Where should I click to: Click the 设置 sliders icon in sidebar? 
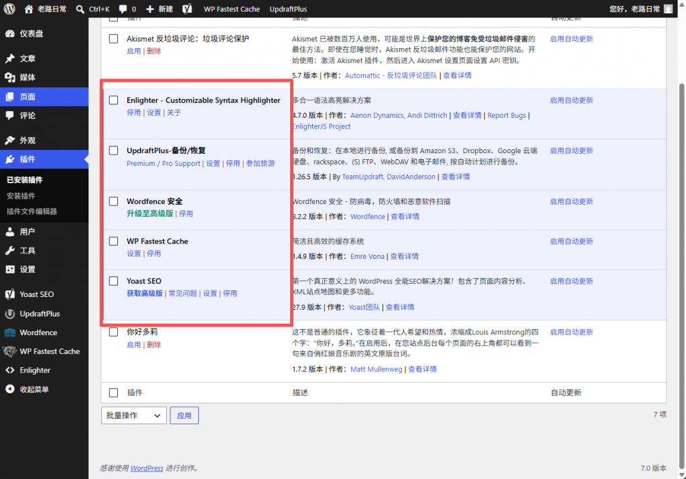click(x=10, y=269)
